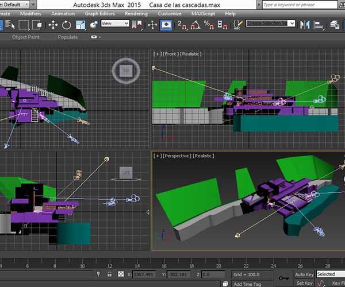Toggle Percent Snap on the toolbar
345x287 pixels.
pos(208,25)
